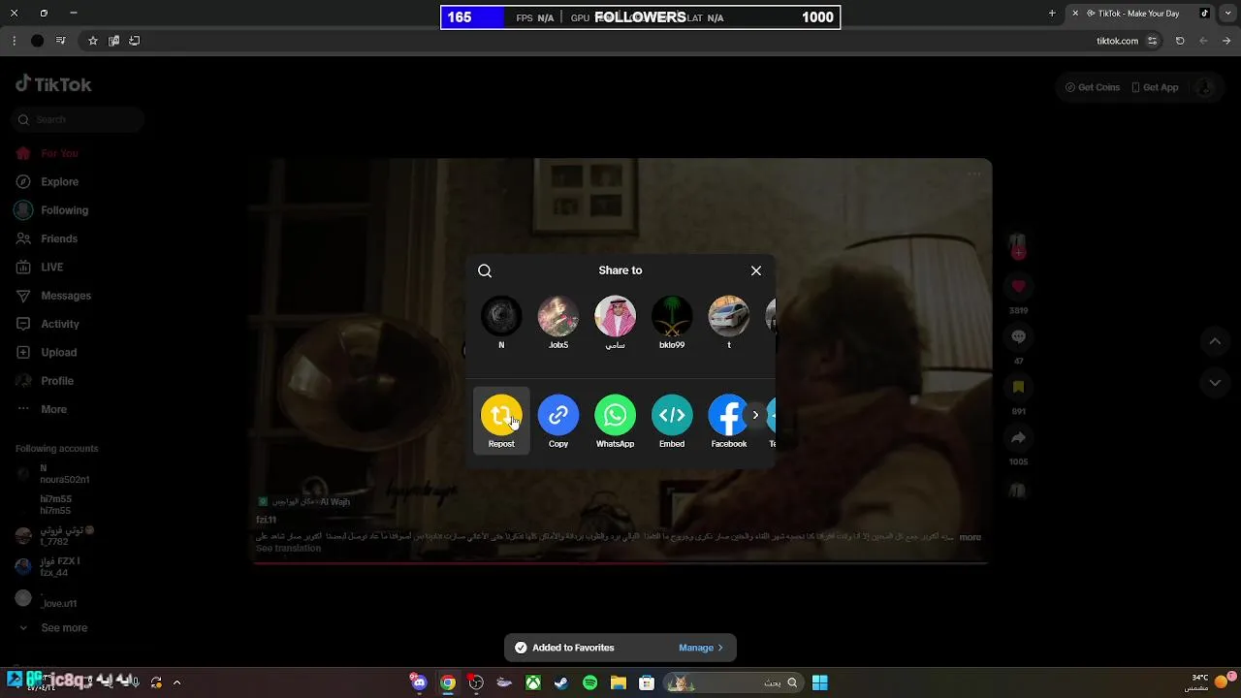Viewport: 1241px width, 698px height.
Task: Open a new browser tab
Action: point(1052,14)
